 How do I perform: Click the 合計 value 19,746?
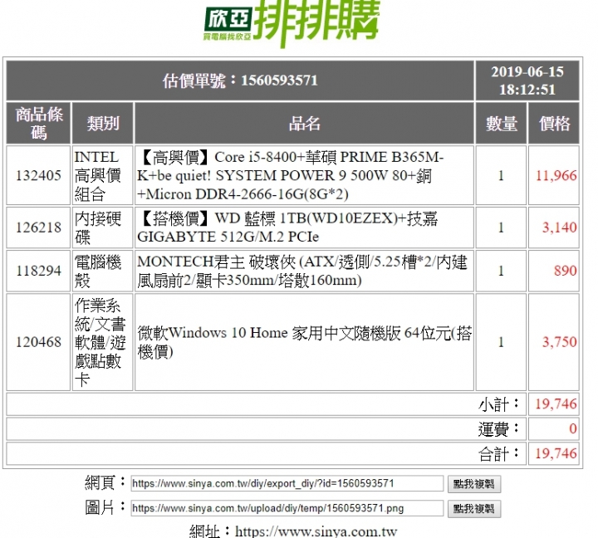tap(556, 453)
